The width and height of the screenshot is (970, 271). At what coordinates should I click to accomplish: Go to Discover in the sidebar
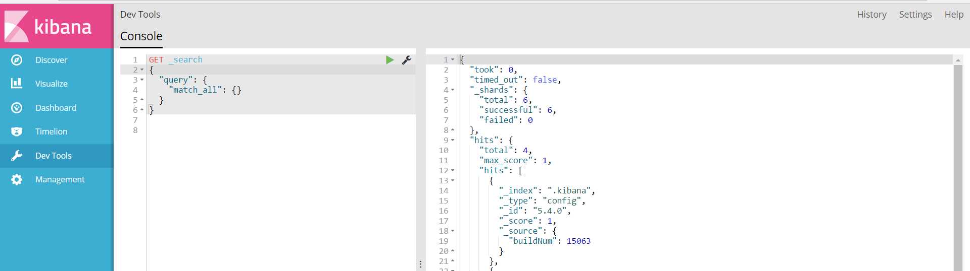pyautogui.click(x=51, y=60)
